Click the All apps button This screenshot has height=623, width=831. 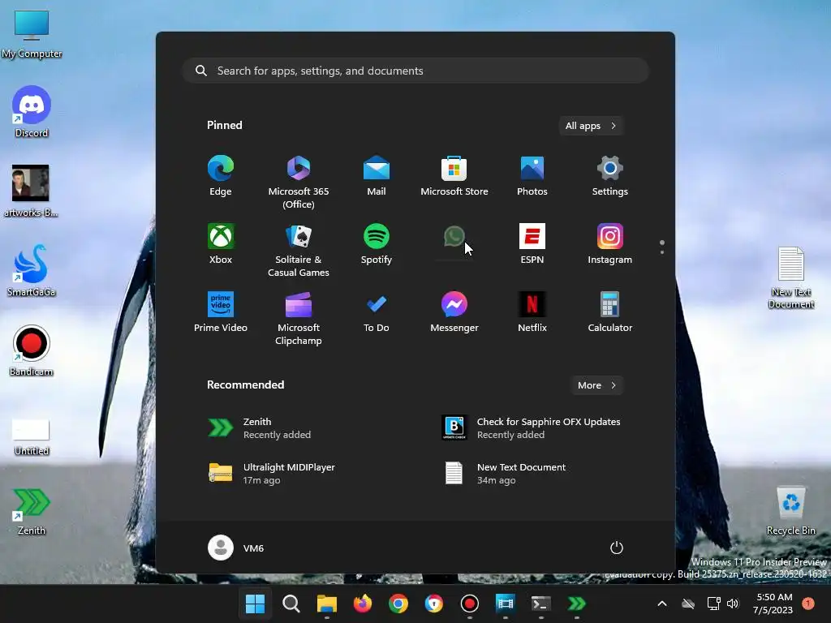coord(591,126)
